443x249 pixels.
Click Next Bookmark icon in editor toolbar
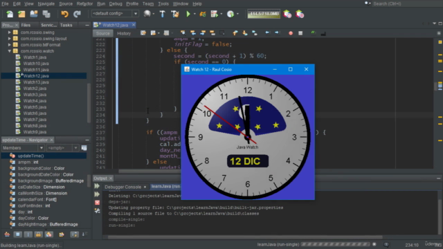point(245,33)
